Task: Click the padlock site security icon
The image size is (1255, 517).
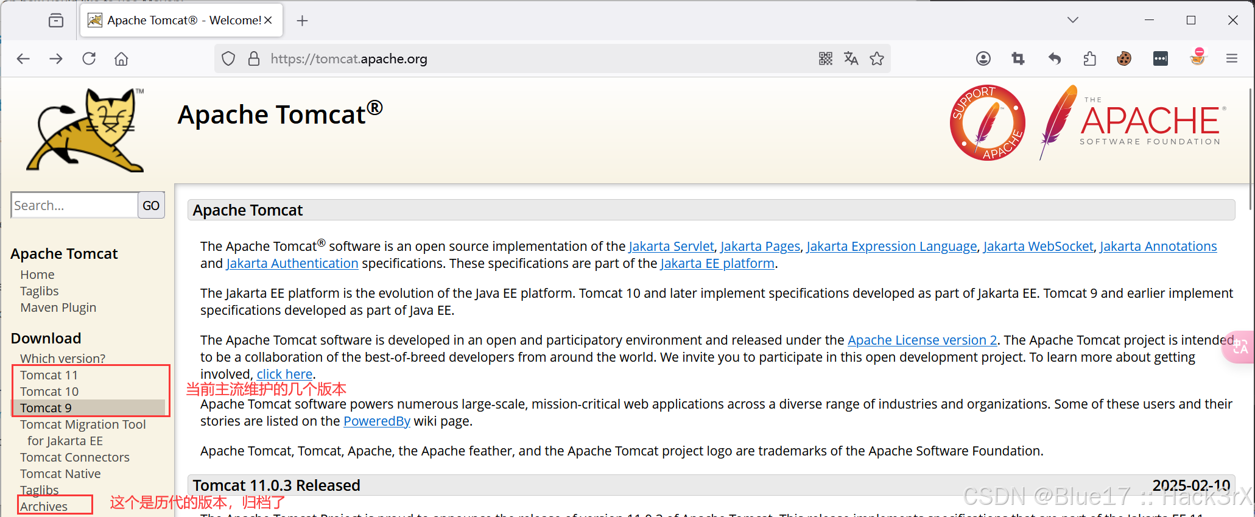Action: point(254,58)
